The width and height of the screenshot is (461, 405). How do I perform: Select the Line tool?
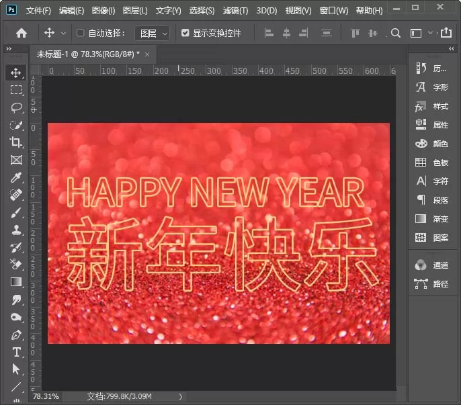[x=16, y=386]
